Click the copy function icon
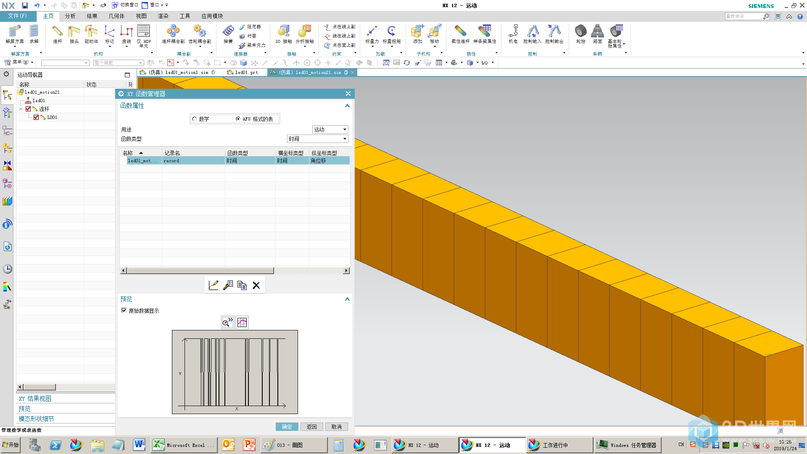Screen dimensions: 807x454 [x=242, y=285]
